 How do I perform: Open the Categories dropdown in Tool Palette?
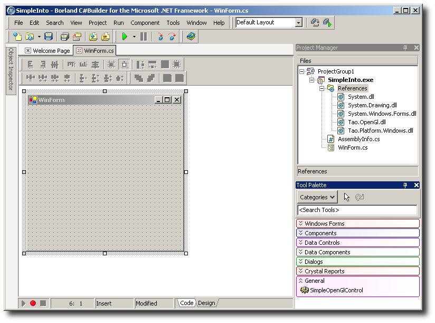point(317,197)
